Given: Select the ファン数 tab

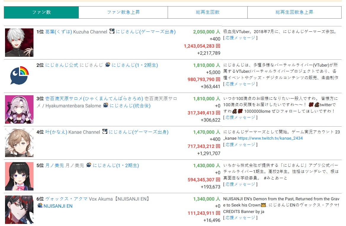Looking at the screenshot, I should click(41, 12).
